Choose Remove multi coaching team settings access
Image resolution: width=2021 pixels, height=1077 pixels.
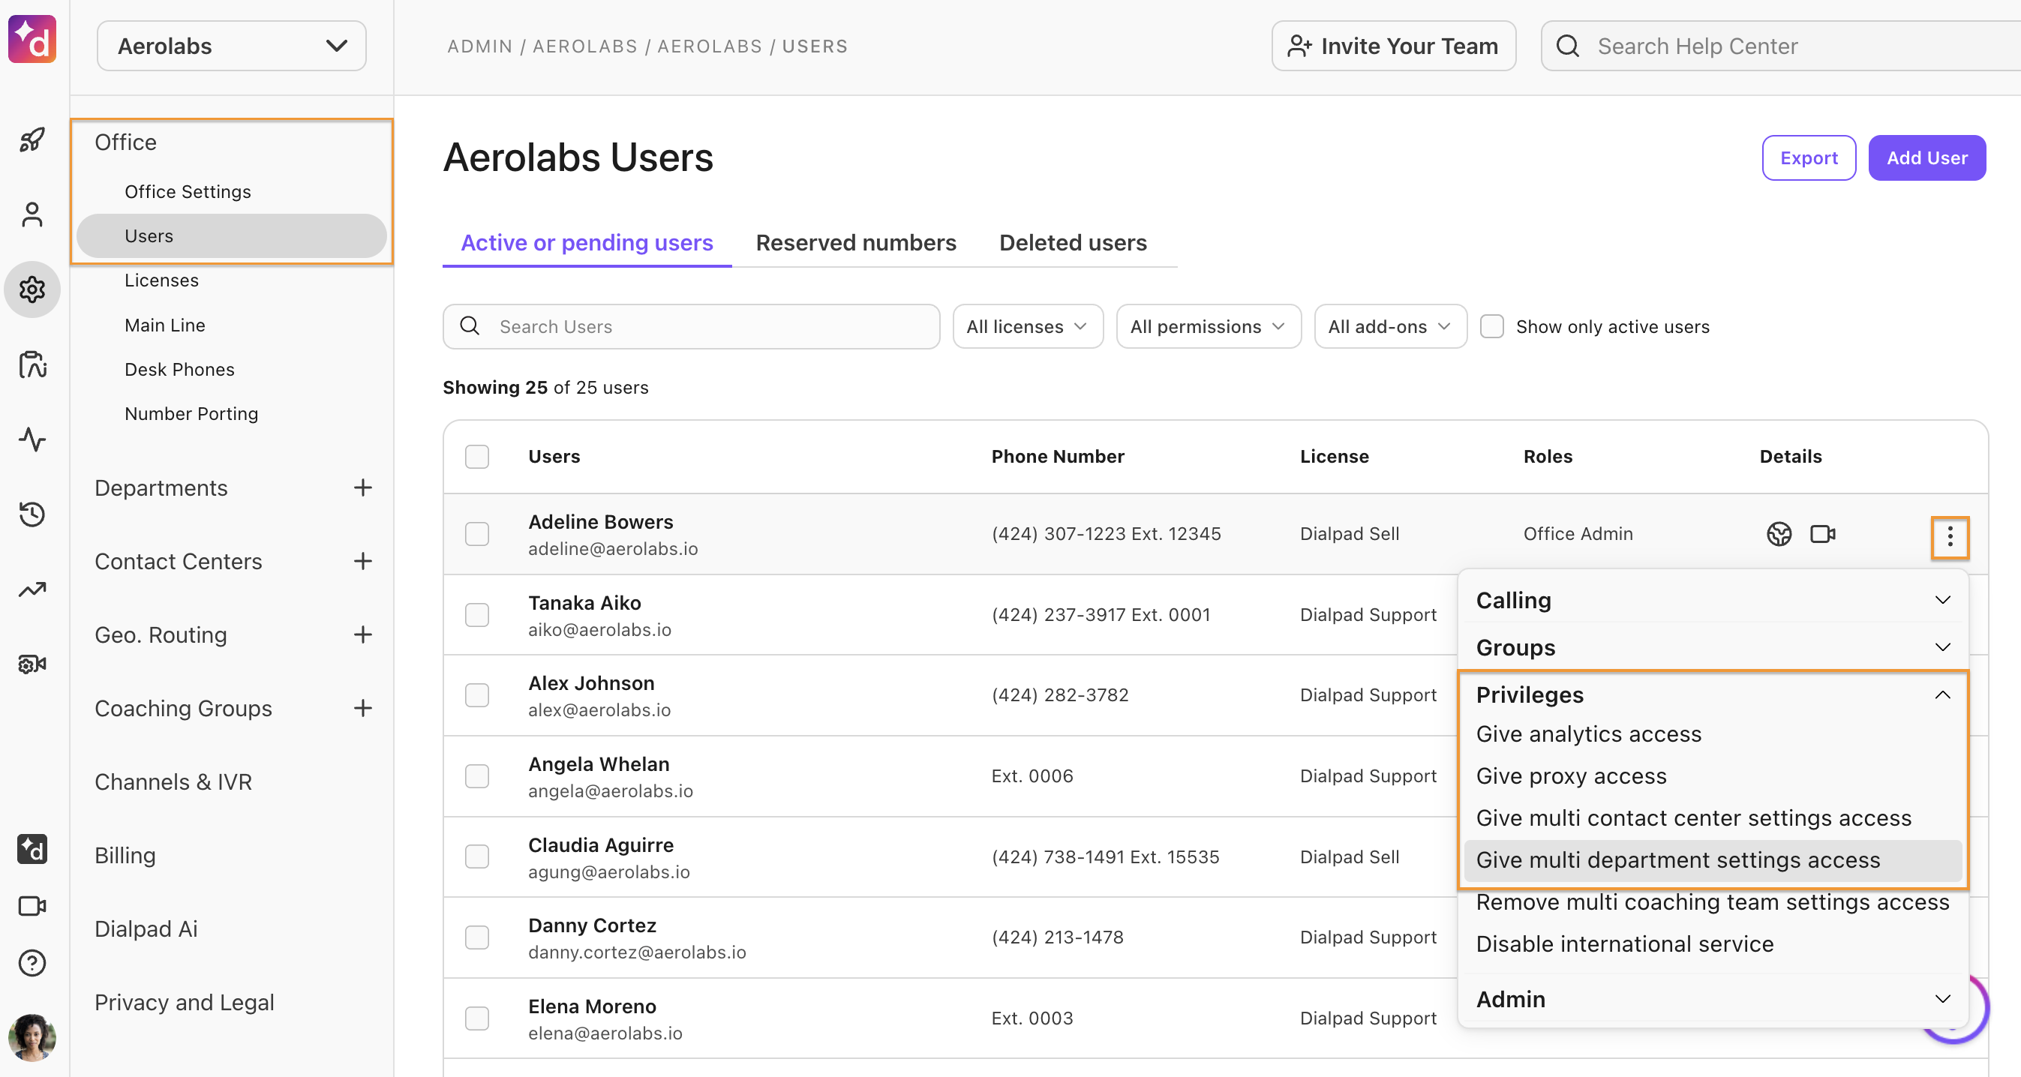click(1713, 902)
